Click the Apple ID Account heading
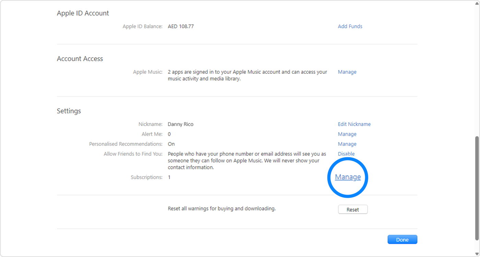This screenshot has height=257, width=480. click(x=83, y=13)
